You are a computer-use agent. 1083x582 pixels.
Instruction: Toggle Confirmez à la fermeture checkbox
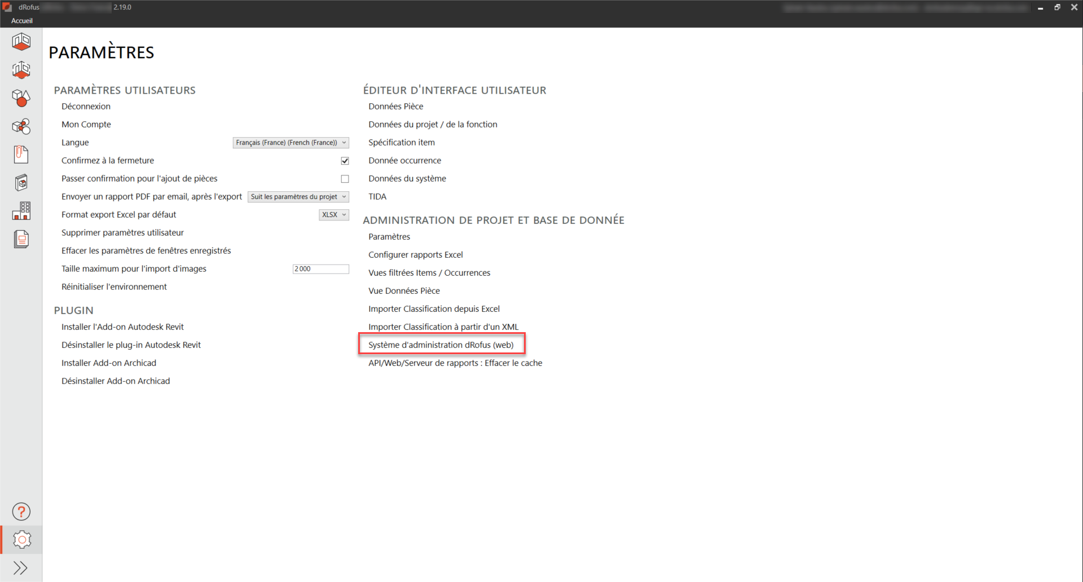click(345, 161)
